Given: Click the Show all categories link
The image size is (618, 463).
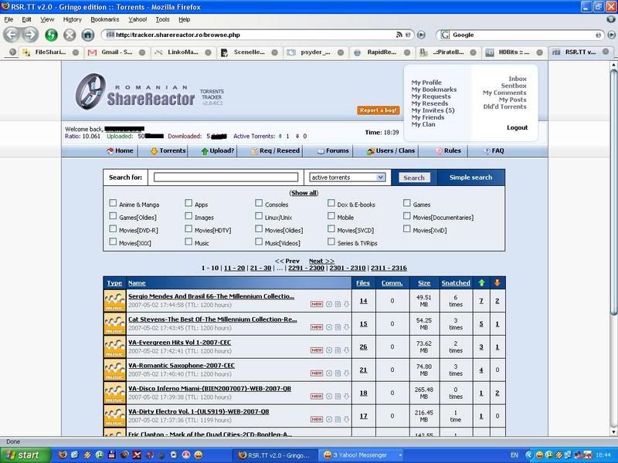Looking at the screenshot, I should click(x=304, y=193).
